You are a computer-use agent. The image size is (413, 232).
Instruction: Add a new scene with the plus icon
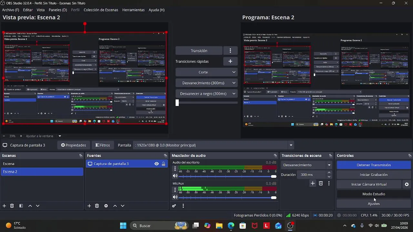pos(4,206)
